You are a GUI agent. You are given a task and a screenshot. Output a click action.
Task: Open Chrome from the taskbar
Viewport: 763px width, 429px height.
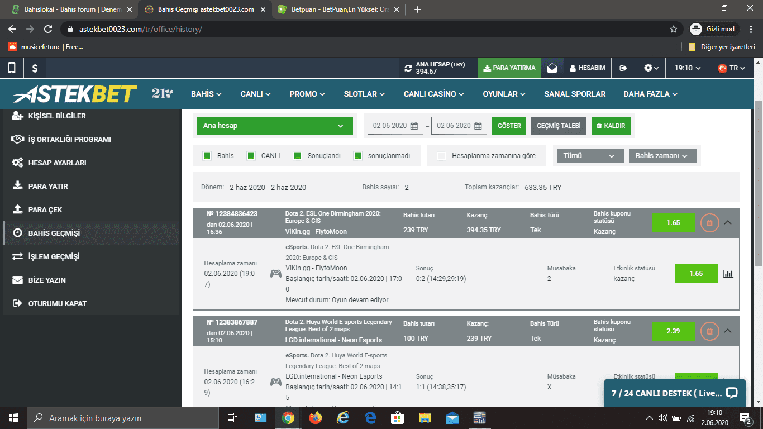[x=288, y=418]
